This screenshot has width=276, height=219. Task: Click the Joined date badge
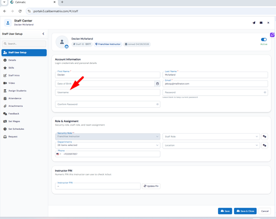point(137,44)
